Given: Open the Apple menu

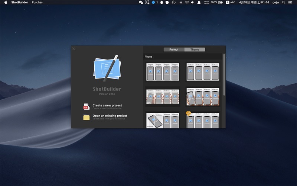Looking at the screenshot, I should click(6, 2).
